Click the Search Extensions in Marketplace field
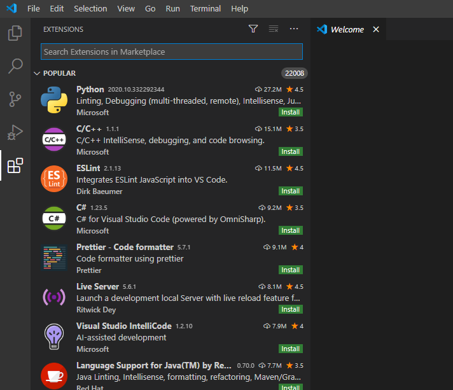Viewport: 453px width, 390px height. (171, 52)
